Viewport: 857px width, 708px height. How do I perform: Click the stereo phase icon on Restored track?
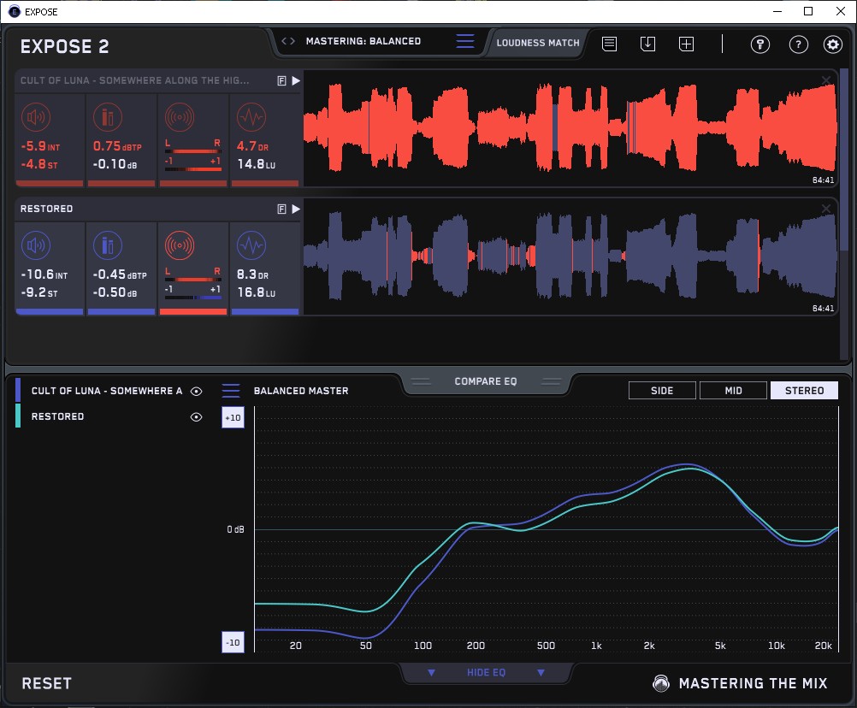click(179, 246)
